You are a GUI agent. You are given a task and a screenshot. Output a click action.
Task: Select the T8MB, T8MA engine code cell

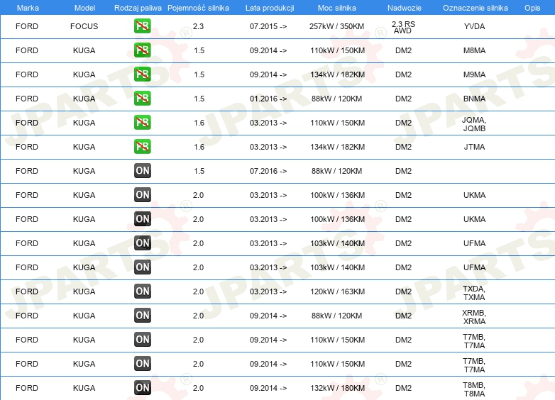pyautogui.click(x=474, y=389)
